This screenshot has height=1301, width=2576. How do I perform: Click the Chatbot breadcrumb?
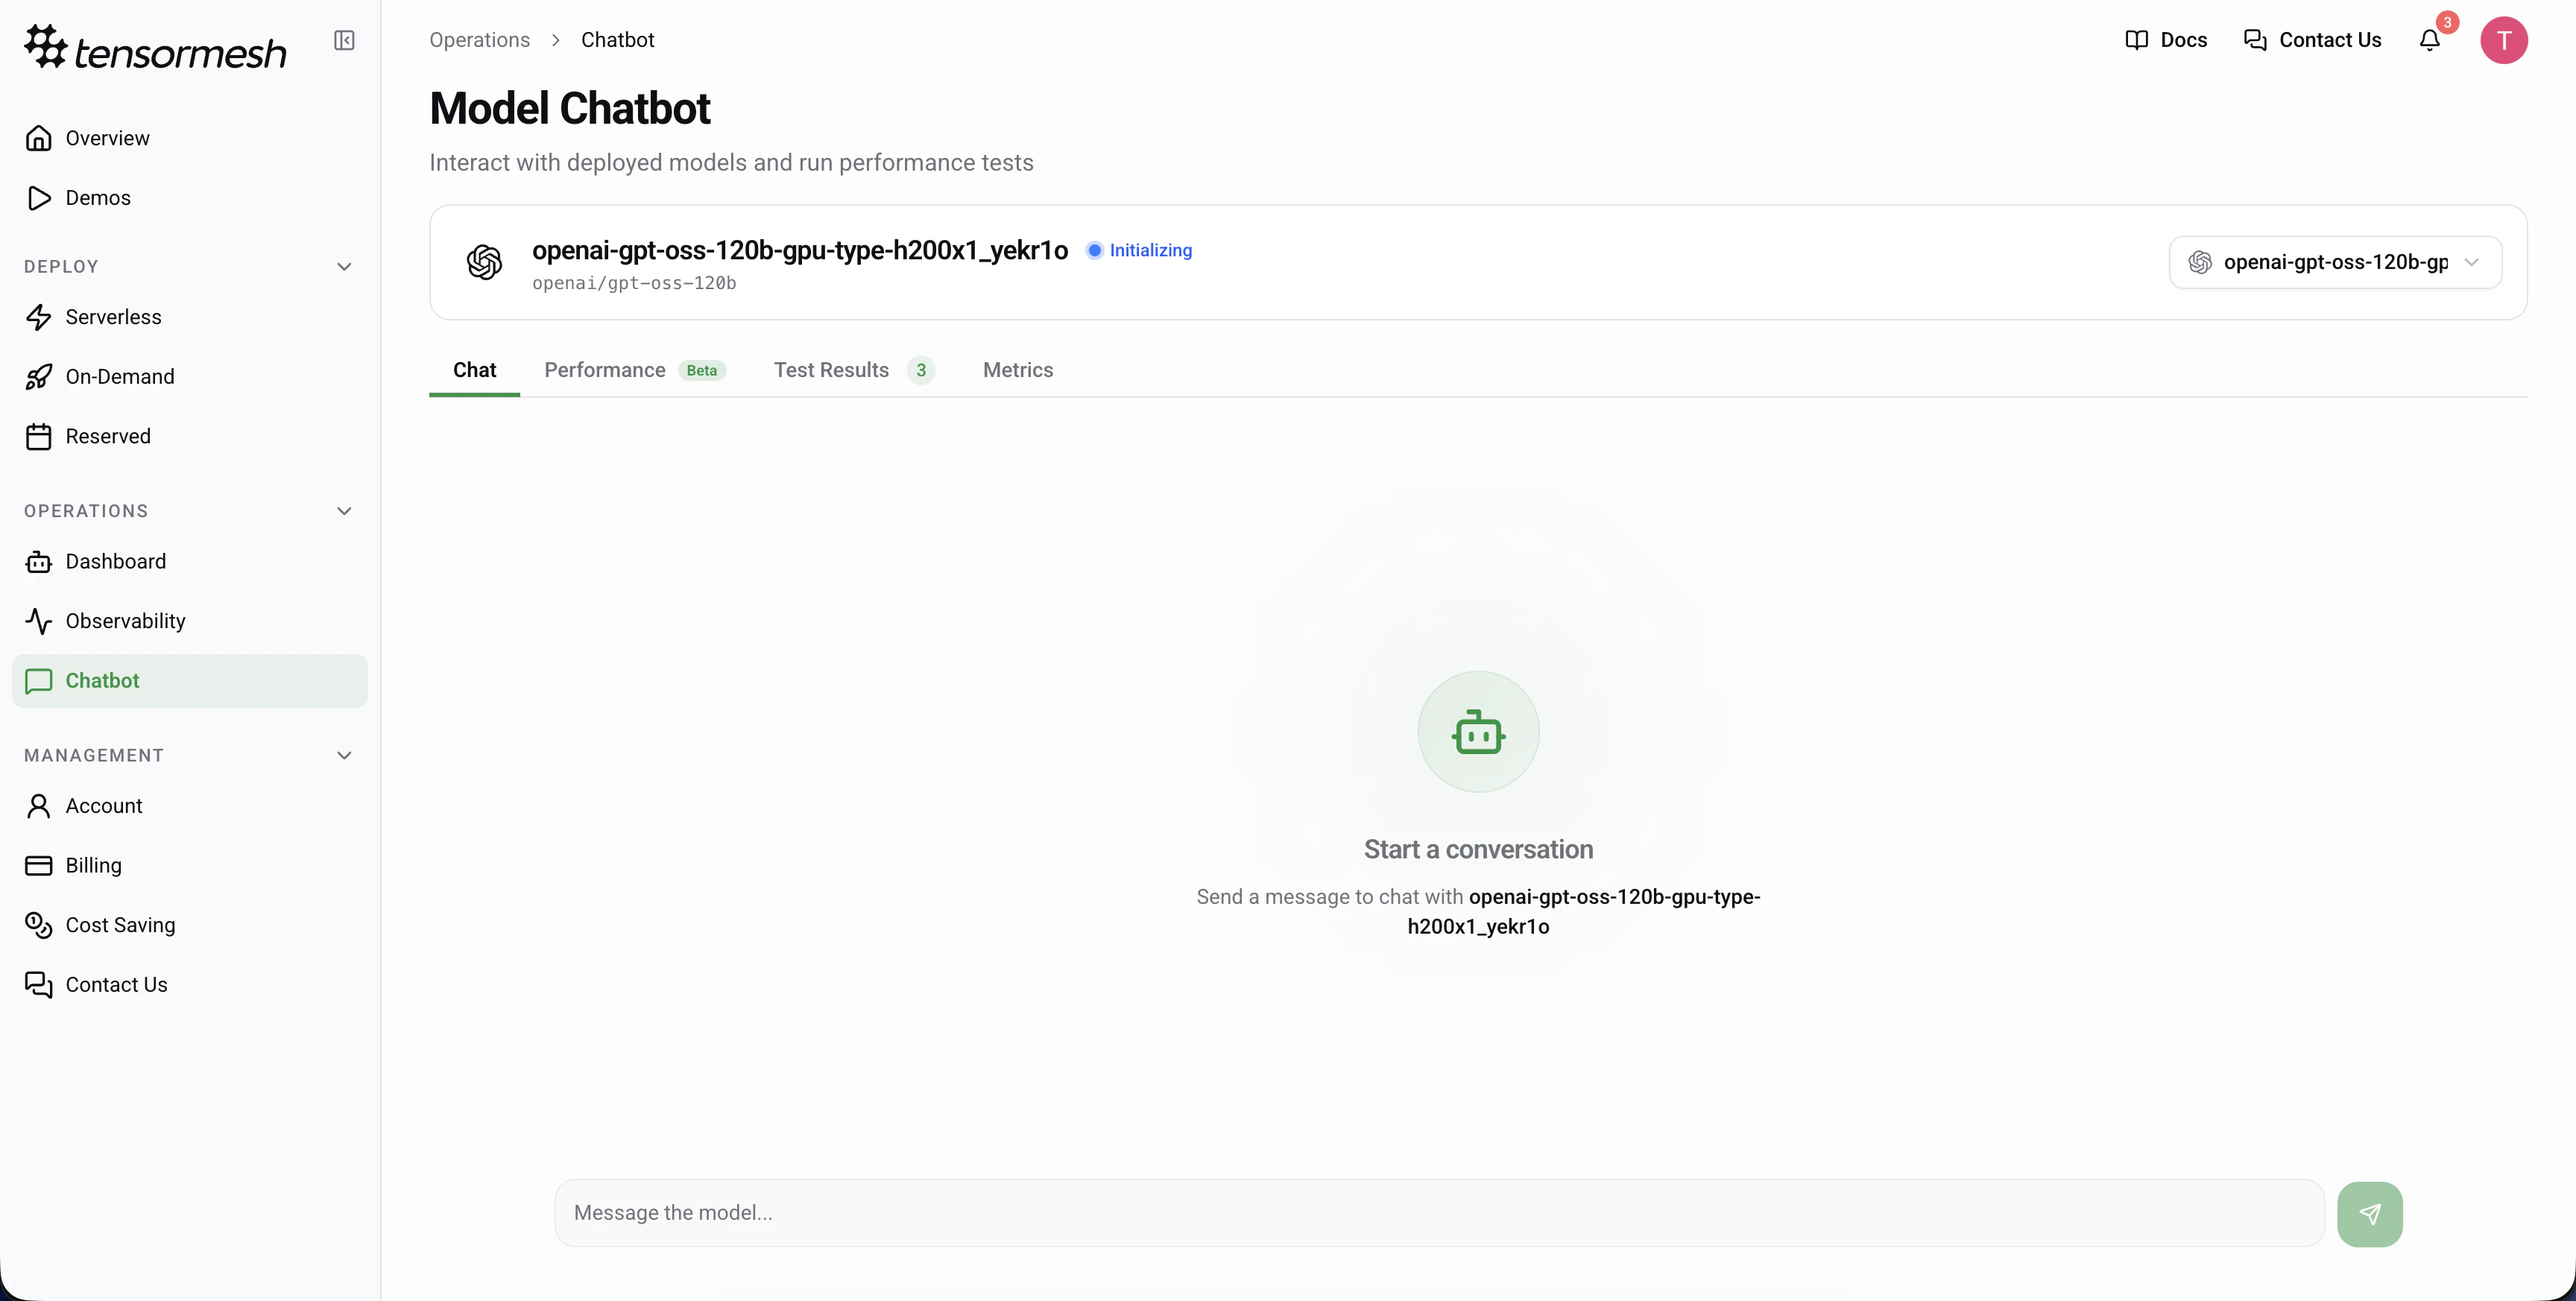[x=617, y=40]
